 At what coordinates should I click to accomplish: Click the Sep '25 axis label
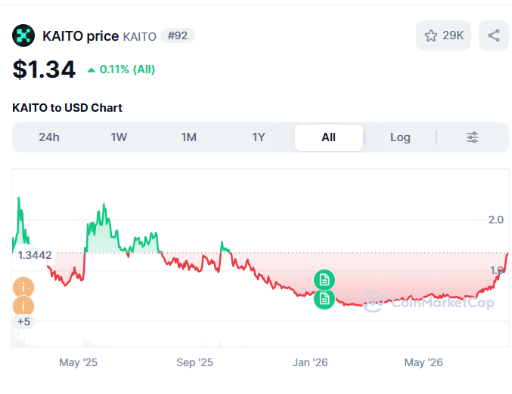click(x=194, y=362)
